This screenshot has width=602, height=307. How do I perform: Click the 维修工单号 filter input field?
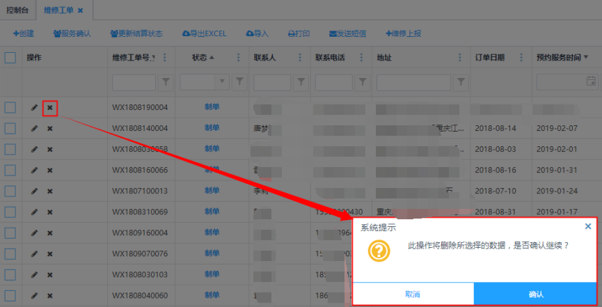click(x=134, y=82)
